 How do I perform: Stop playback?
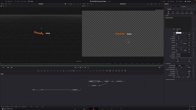80,68
